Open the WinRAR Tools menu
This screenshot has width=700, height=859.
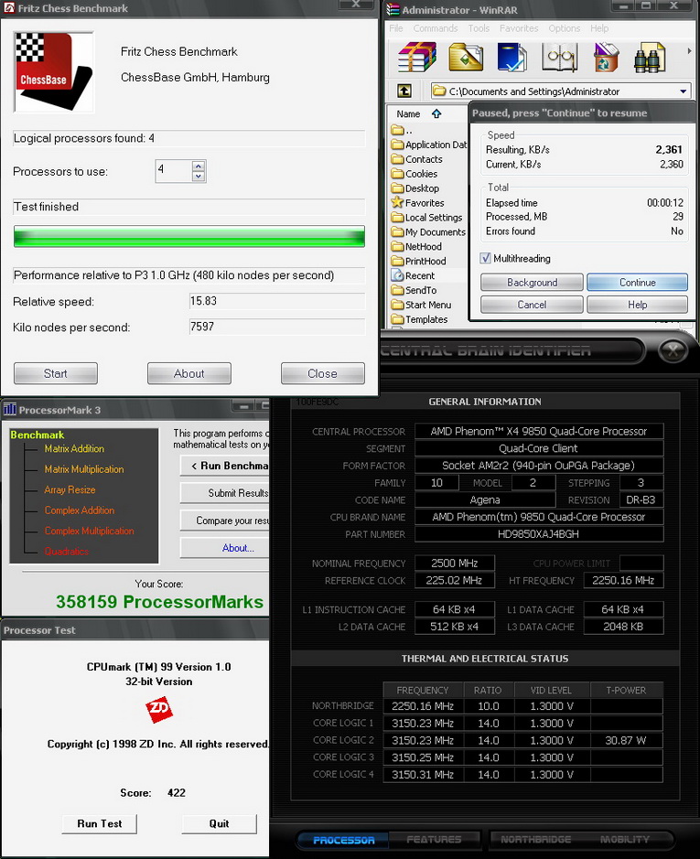tap(479, 28)
